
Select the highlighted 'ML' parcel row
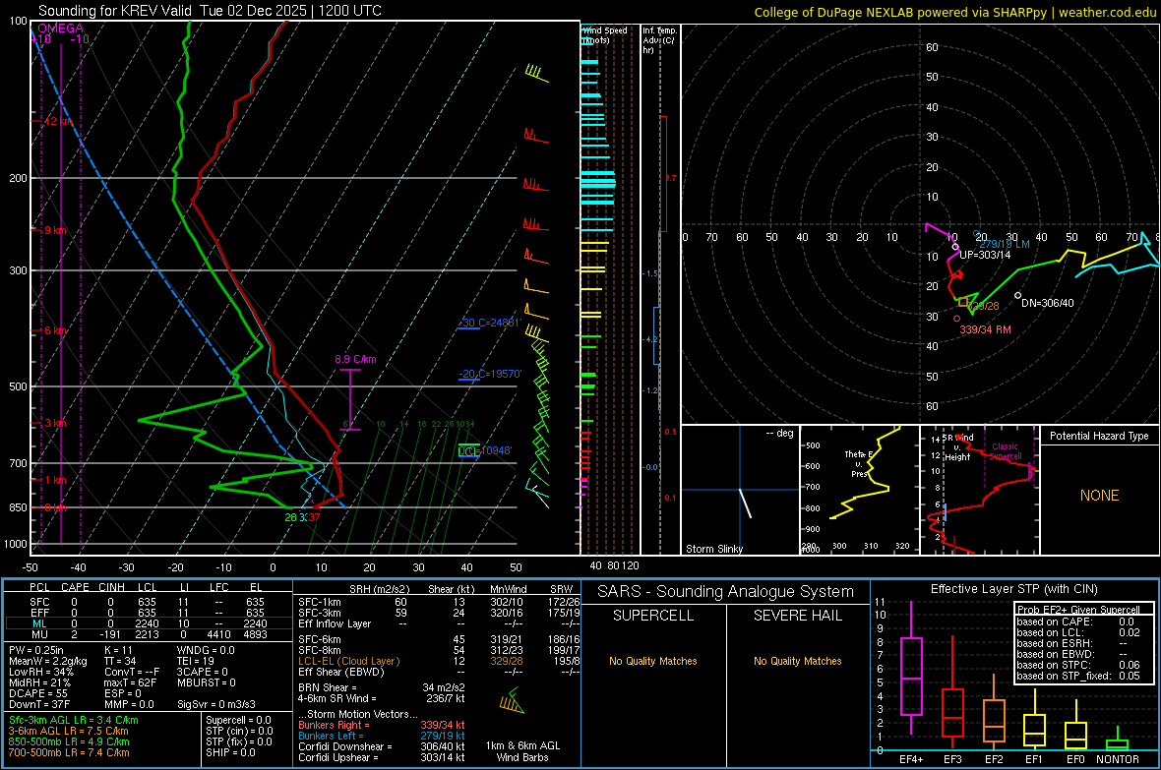(149, 623)
